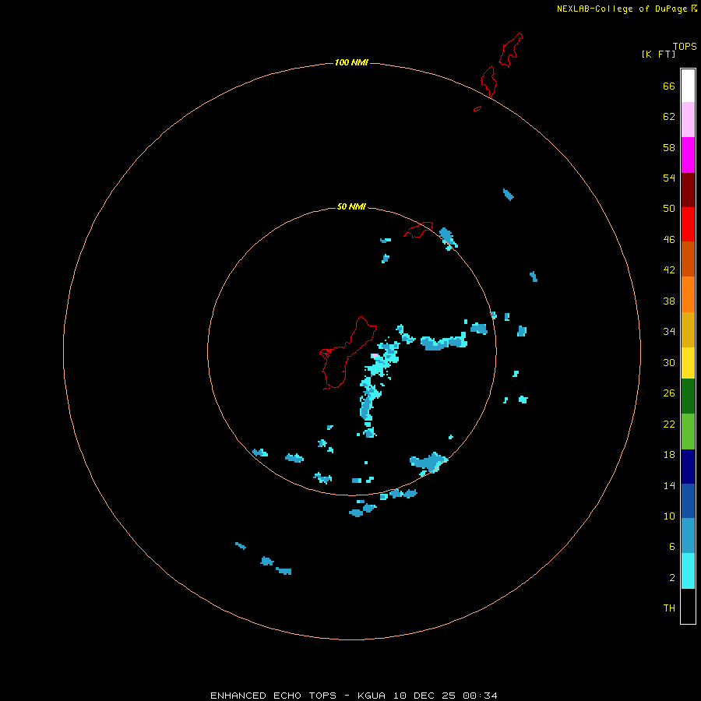Pick the dark orange 42 K FT swatch
This screenshot has width=701, height=701.
[688, 259]
